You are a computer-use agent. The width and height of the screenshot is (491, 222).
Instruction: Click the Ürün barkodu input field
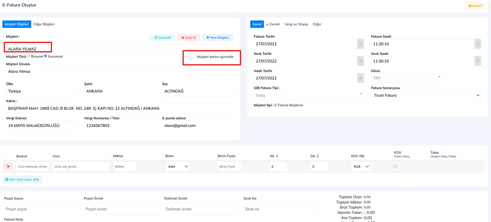pos(33,166)
